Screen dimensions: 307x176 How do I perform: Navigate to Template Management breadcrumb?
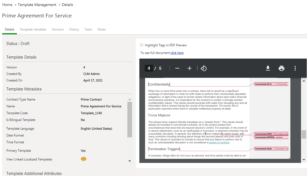coord(37,5)
